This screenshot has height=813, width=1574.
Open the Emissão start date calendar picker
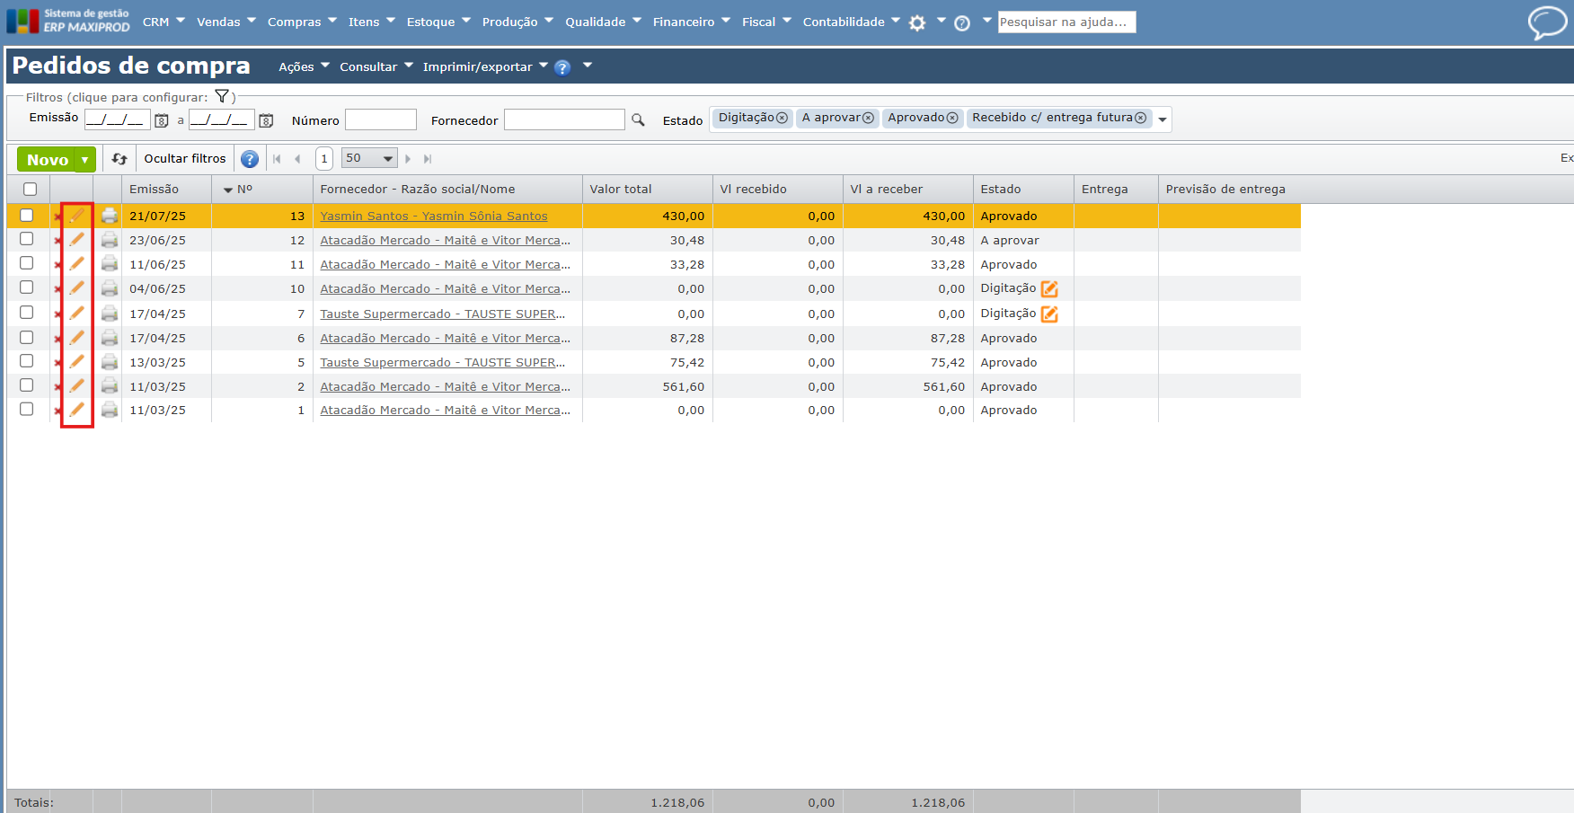coord(162,120)
